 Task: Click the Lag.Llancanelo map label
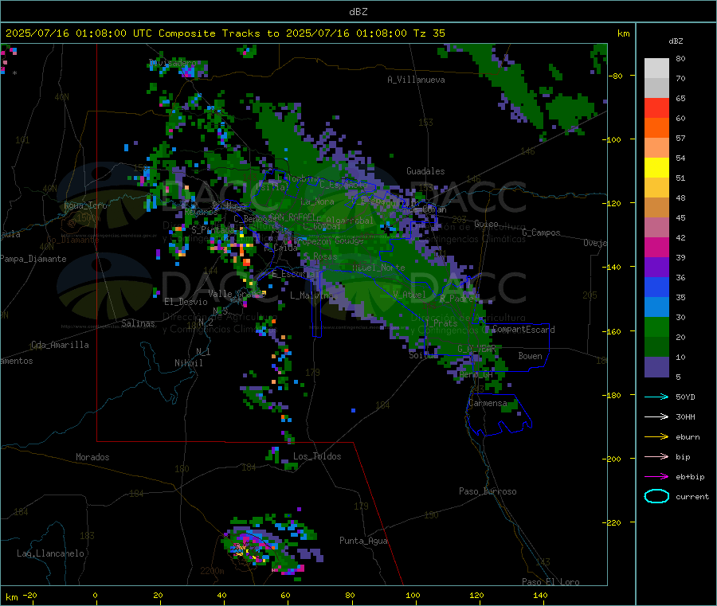click(50, 553)
